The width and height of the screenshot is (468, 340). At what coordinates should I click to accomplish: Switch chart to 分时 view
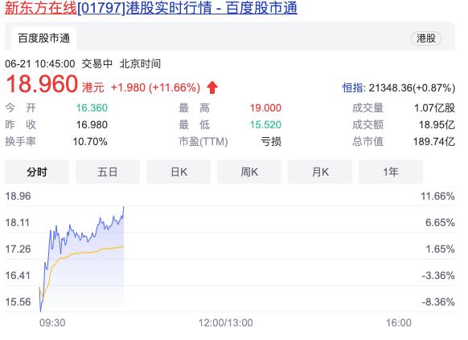point(37,172)
